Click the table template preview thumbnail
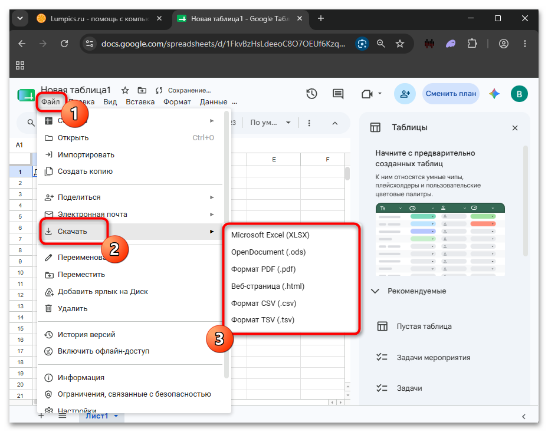 point(440,239)
